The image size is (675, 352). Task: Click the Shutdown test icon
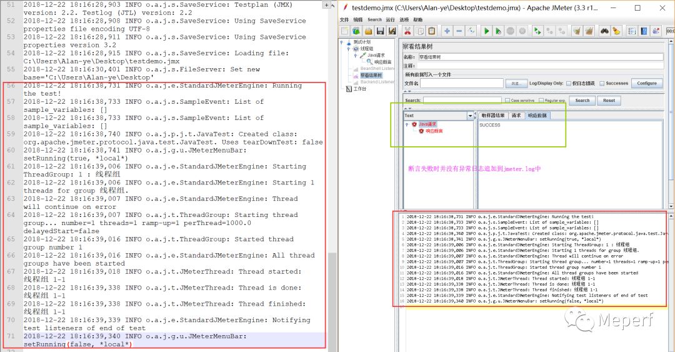(x=522, y=31)
